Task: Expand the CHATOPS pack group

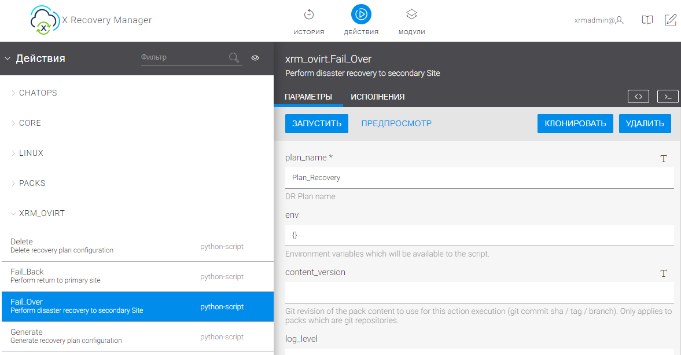Action: click(x=38, y=93)
